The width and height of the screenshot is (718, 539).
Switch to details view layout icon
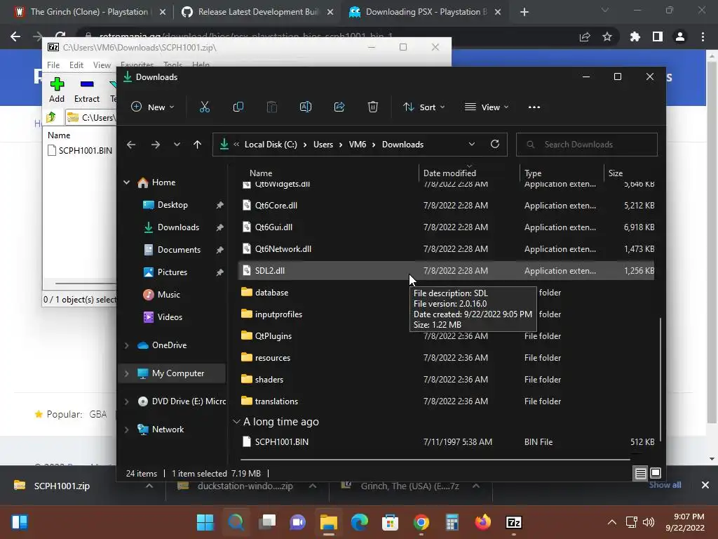pos(641,473)
